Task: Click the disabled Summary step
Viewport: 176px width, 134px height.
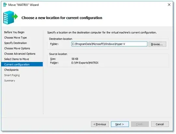Action: [x=9, y=81]
